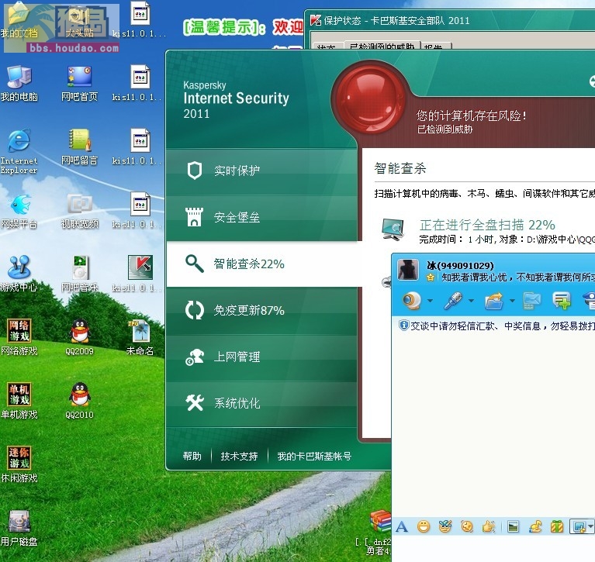Click the QQ screen capture button
This screenshot has width=595, height=562.
pyautogui.click(x=579, y=527)
